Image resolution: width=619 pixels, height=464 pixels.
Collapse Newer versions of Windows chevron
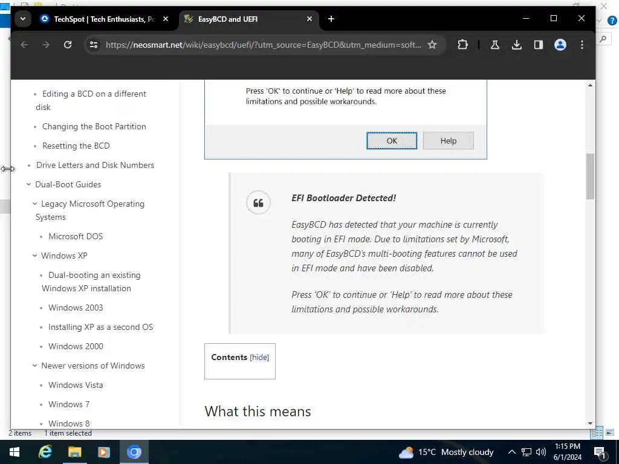(34, 366)
